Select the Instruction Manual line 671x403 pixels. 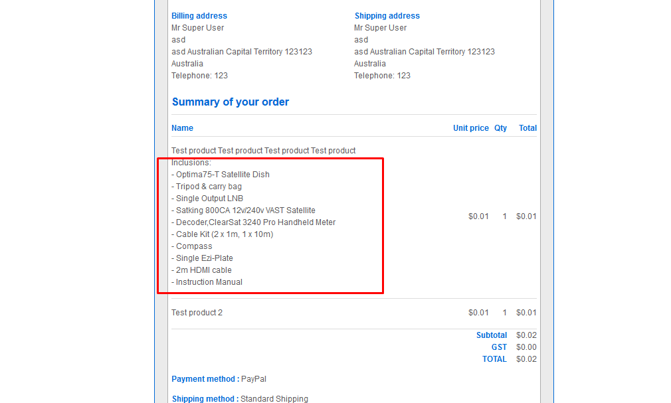pyautogui.click(x=209, y=282)
